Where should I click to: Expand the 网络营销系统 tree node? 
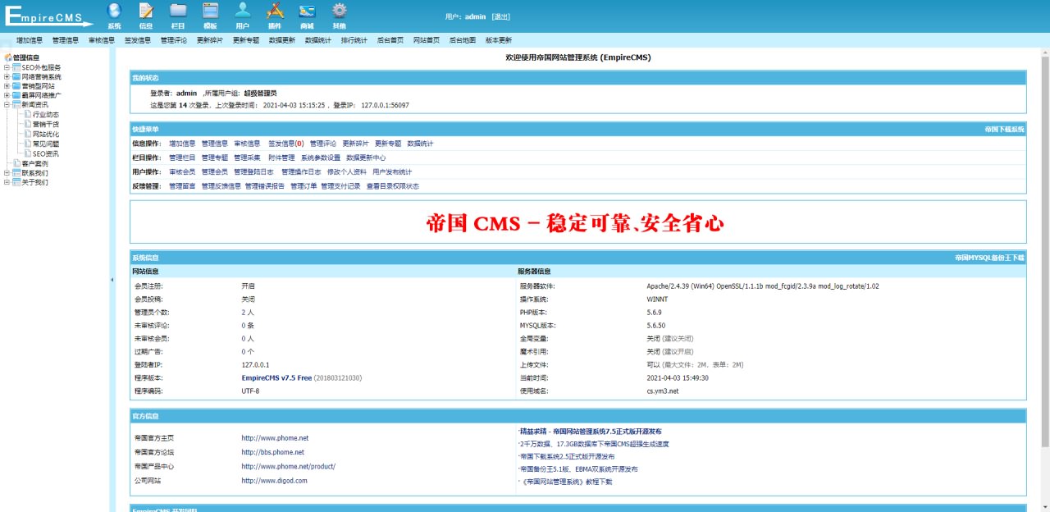7,77
